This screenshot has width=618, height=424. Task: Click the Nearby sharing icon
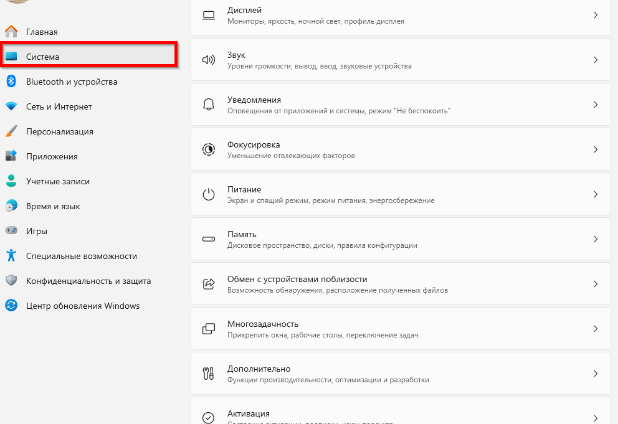pos(209,284)
